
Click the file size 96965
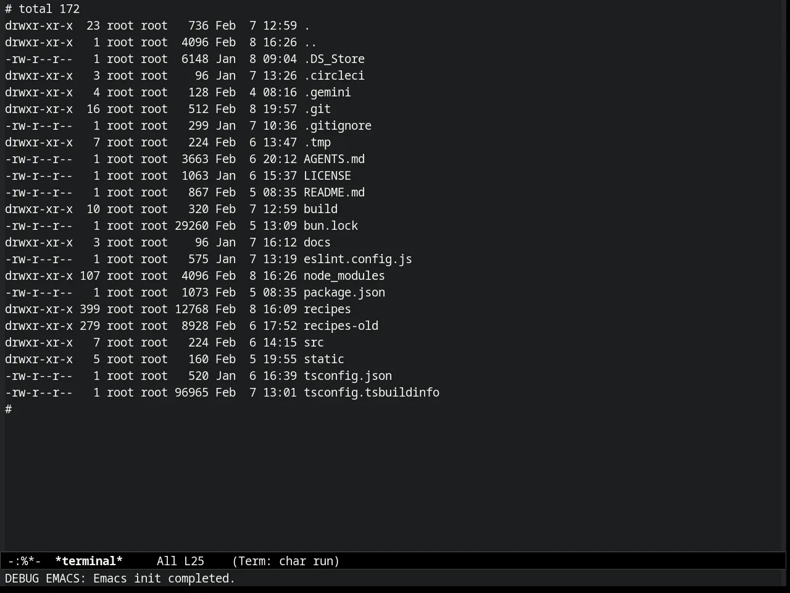[x=191, y=392]
